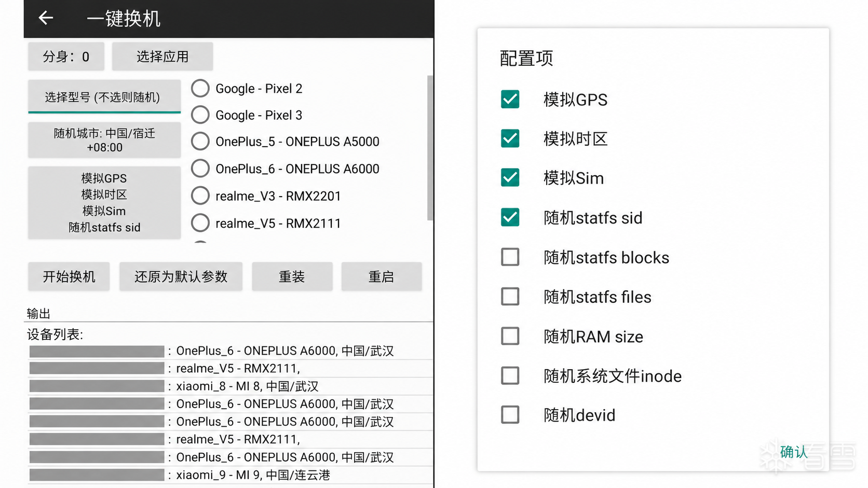Click the 重装 button
This screenshot has height=488, width=868.
click(x=292, y=276)
